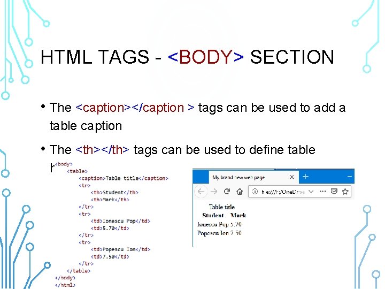Image resolution: width=385 pixels, height=289 pixels.
Task: Click the slide title 'HTML TAGS - <BODY> SECTION'
Action: (x=187, y=57)
